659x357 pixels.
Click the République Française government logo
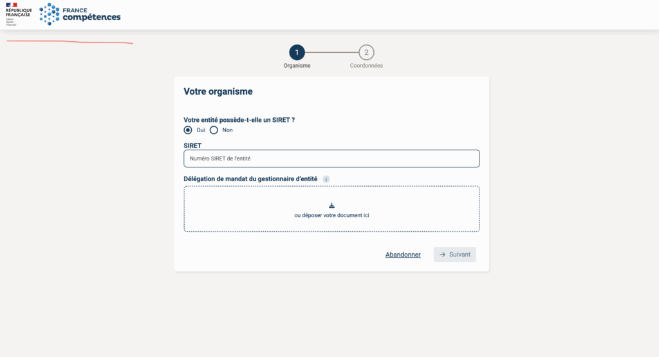point(19,14)
